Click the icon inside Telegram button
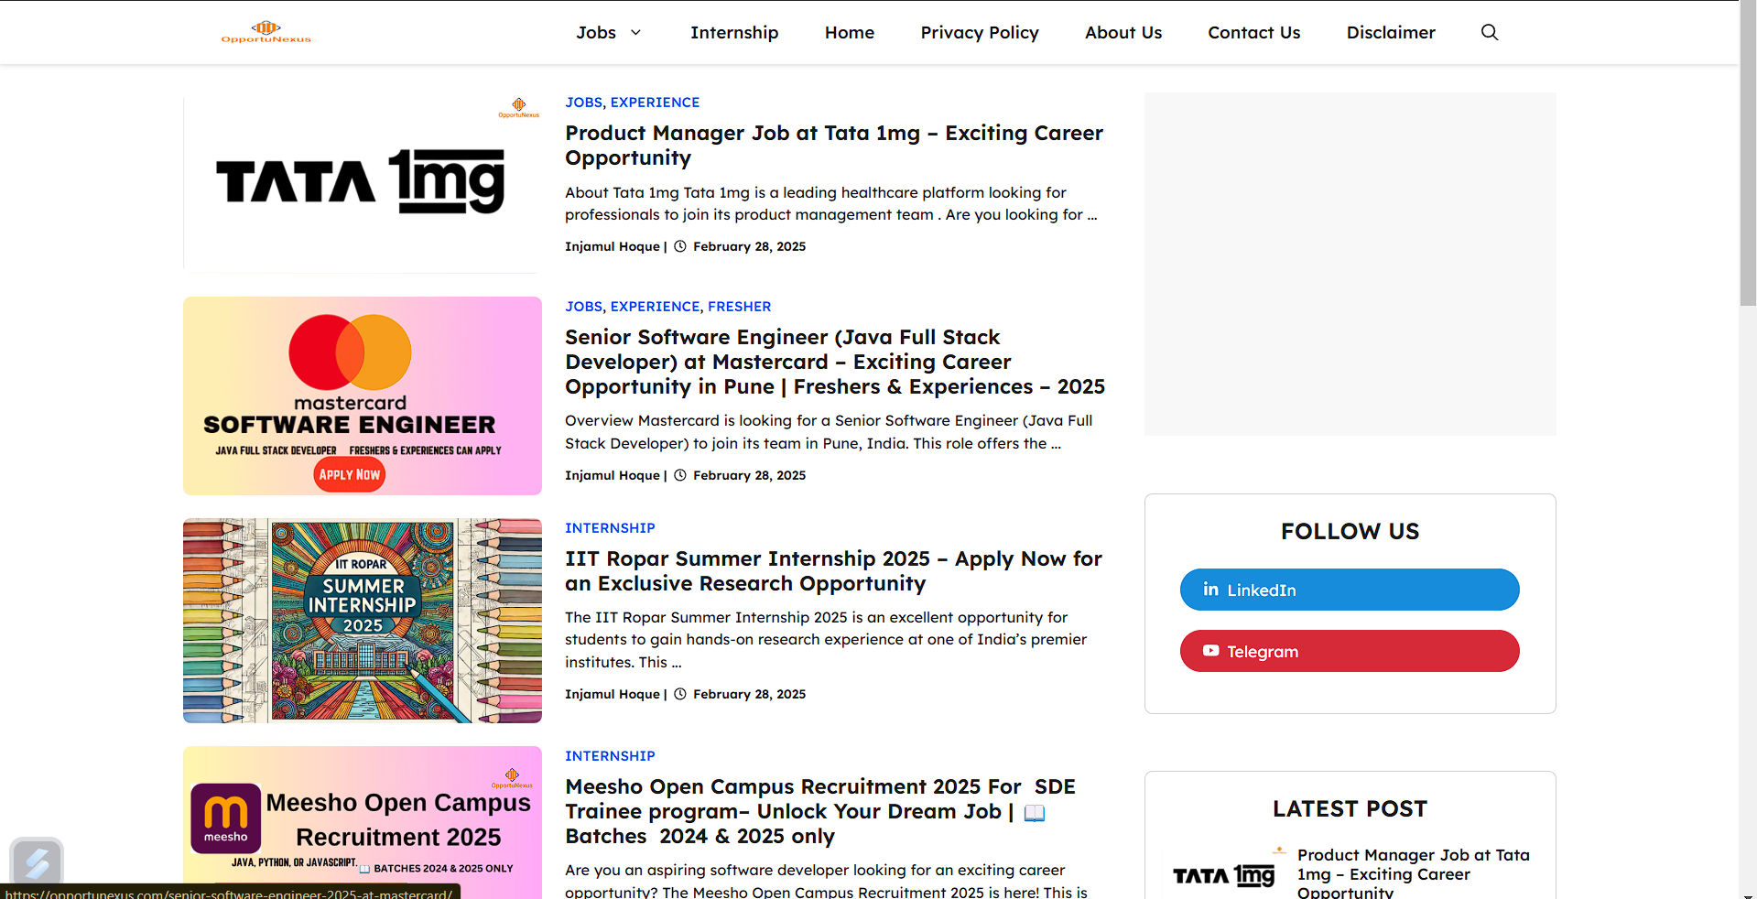Image resolution: width=1757 pixels, height=899 pixels. click(x=1210, y=651)
